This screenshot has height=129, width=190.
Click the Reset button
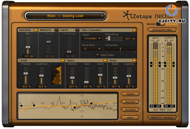click(131, 94)
